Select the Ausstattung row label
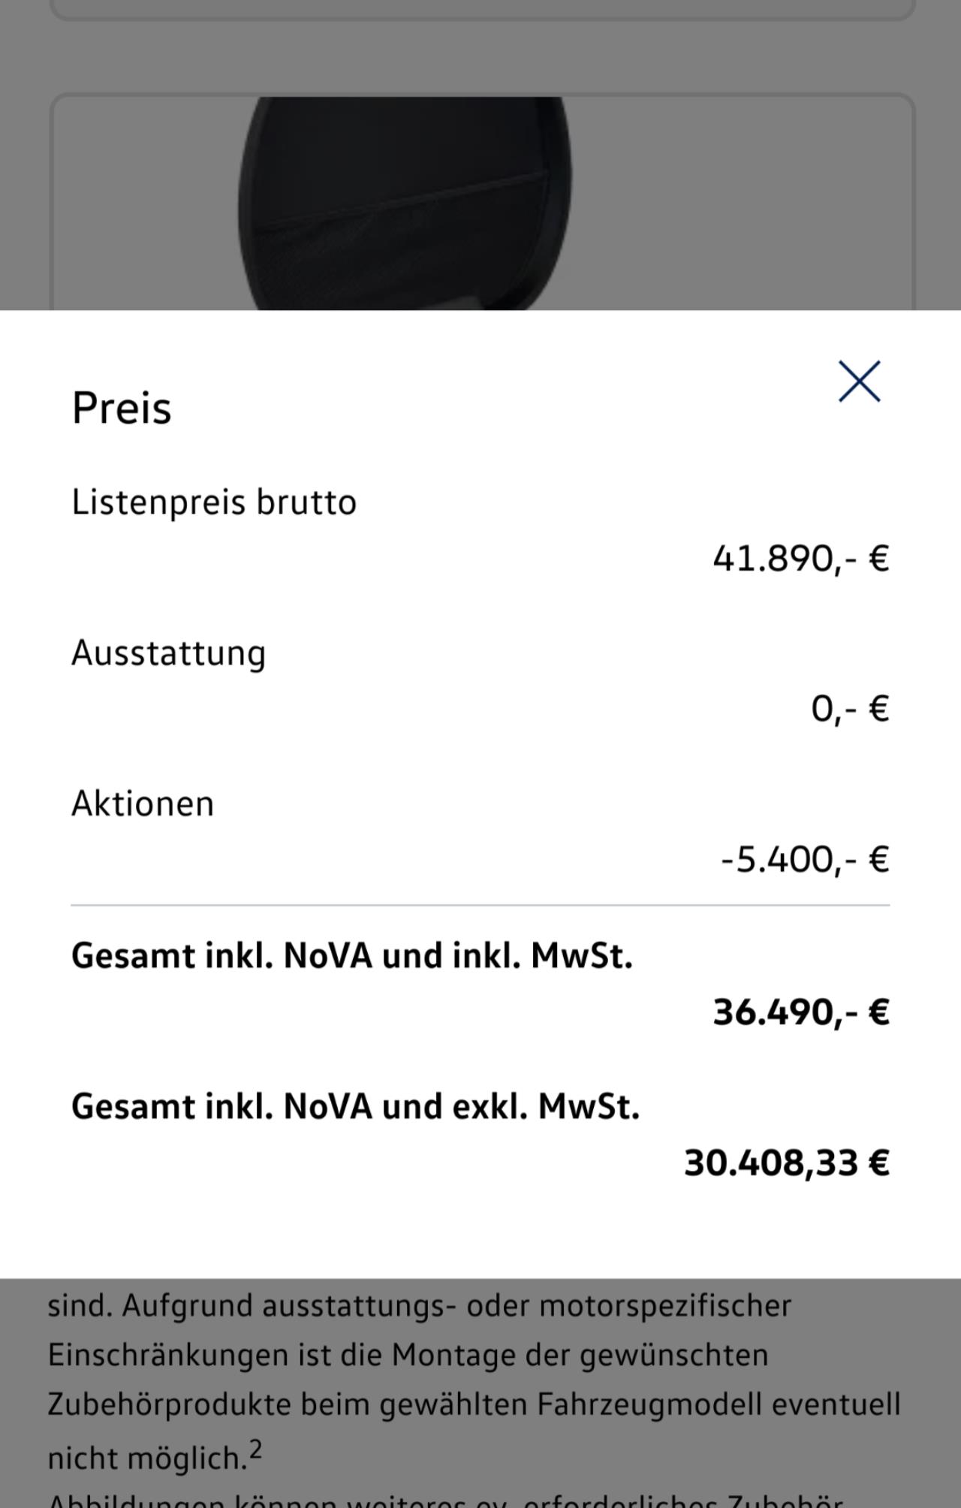 pyautogui.click(x=169, y=653)
